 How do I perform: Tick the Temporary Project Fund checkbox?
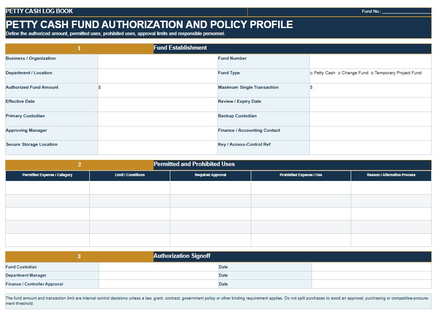pyautogui.click(x=372, y=73)
